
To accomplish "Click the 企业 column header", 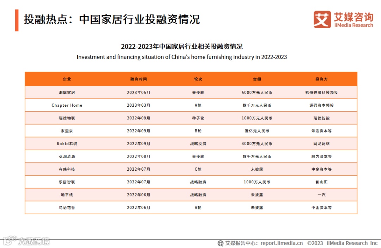I will point(67,79).
